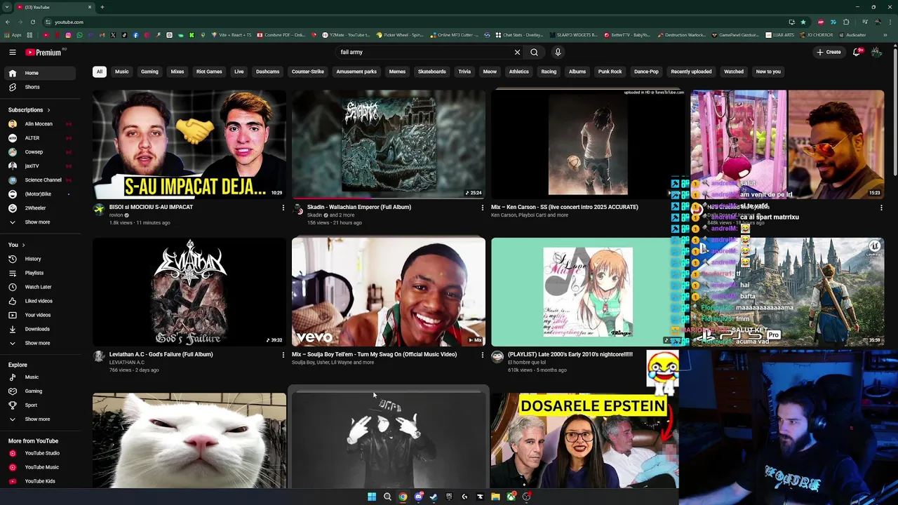Open the Picker Wheel bookmark
This screenshot has height=505, width=898.
[x=400, y=34]
